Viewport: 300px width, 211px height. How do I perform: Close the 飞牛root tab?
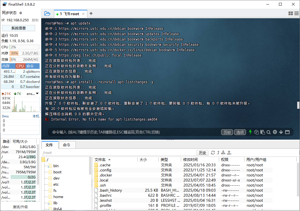(83, 14)
